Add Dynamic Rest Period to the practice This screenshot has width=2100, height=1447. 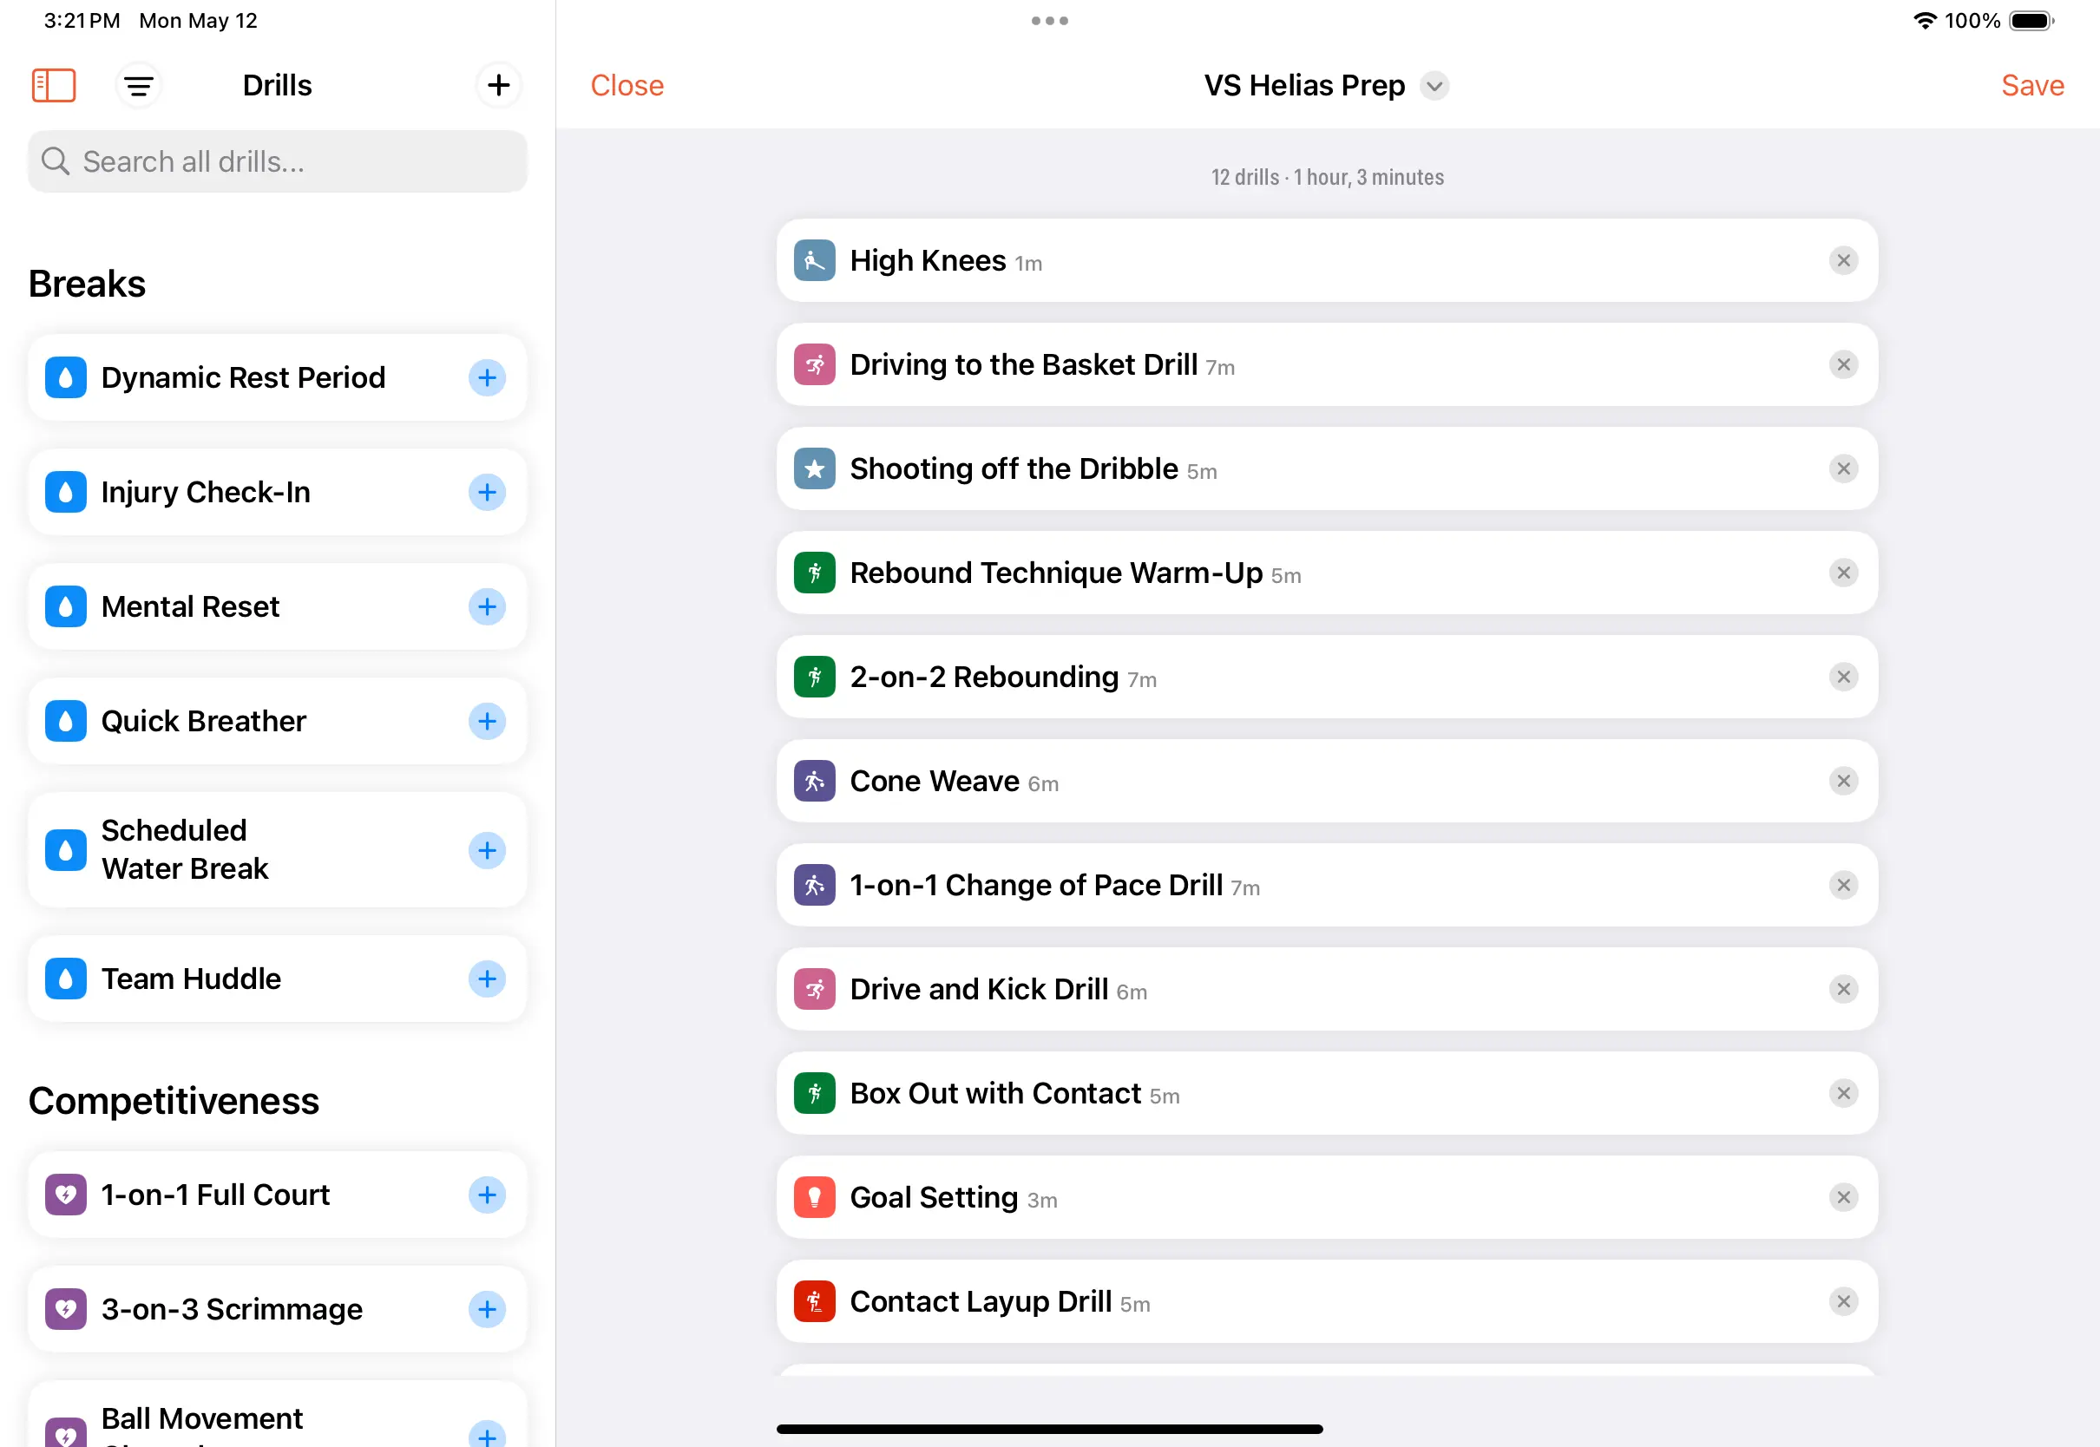pyautogui.click(x=487, y=377)
